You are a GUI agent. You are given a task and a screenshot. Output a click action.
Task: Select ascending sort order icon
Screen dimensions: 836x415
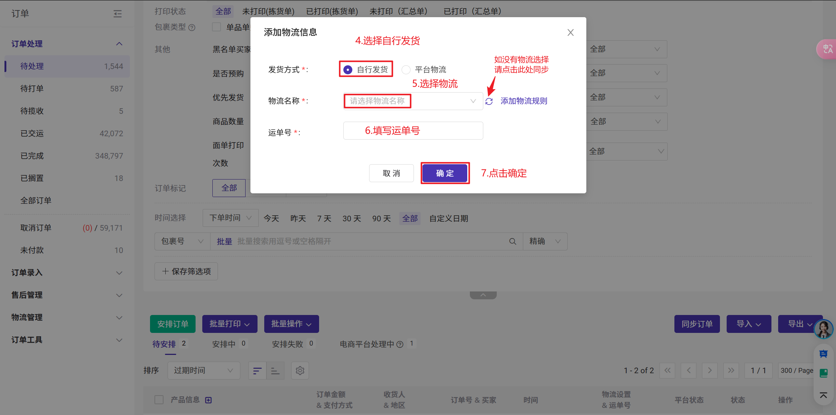[x=275, y=371]
